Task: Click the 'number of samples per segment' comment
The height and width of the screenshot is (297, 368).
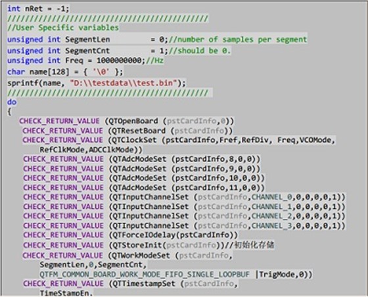Action: [x=237, y=39]
